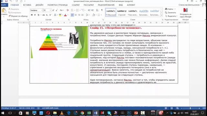Select the Обычный style
This screenshot has height=116, width=207.
(111, 13)
